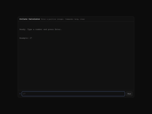Focus the number input field

(x=73, y=94)
